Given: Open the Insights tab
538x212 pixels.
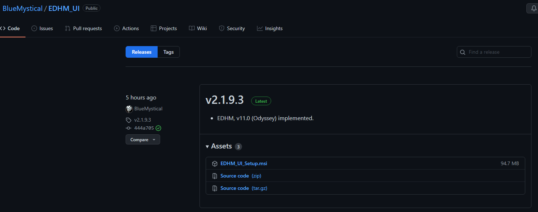Looking at the screenshot, I should (x=270, y=28).
